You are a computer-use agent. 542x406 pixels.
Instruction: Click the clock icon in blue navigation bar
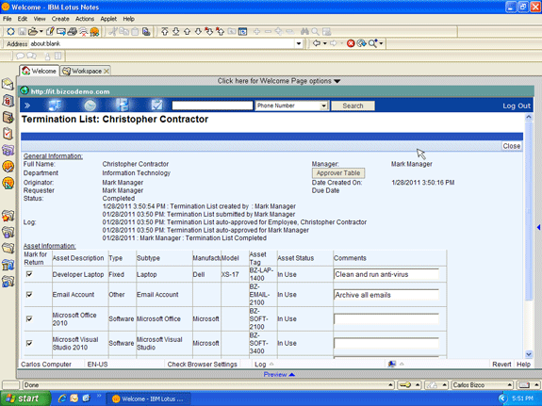pyautogui.click(x=90, y=106)
